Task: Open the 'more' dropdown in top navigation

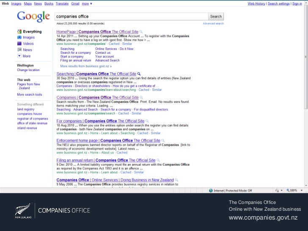Action: 87,3
